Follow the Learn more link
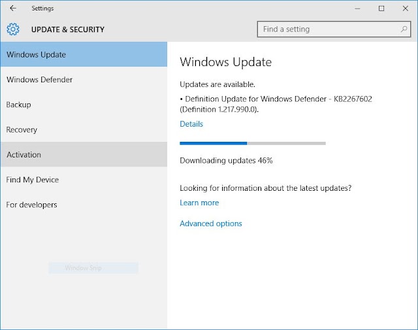Viewport: 418px width, 330px height. click(x=199, y=203)
